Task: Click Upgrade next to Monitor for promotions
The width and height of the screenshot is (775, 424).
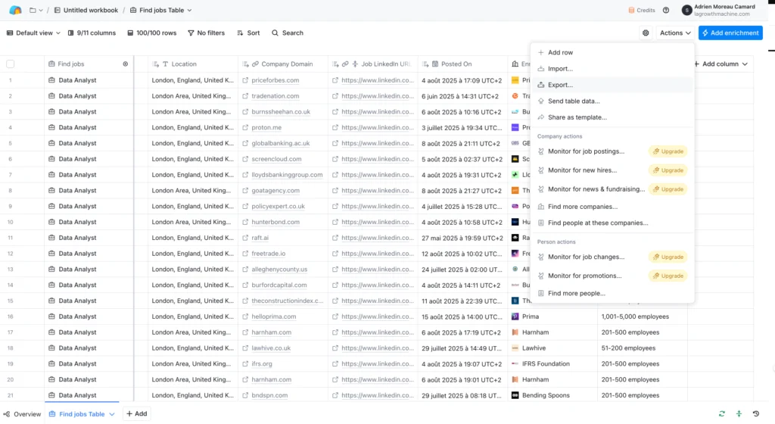Action: (668, 276)
